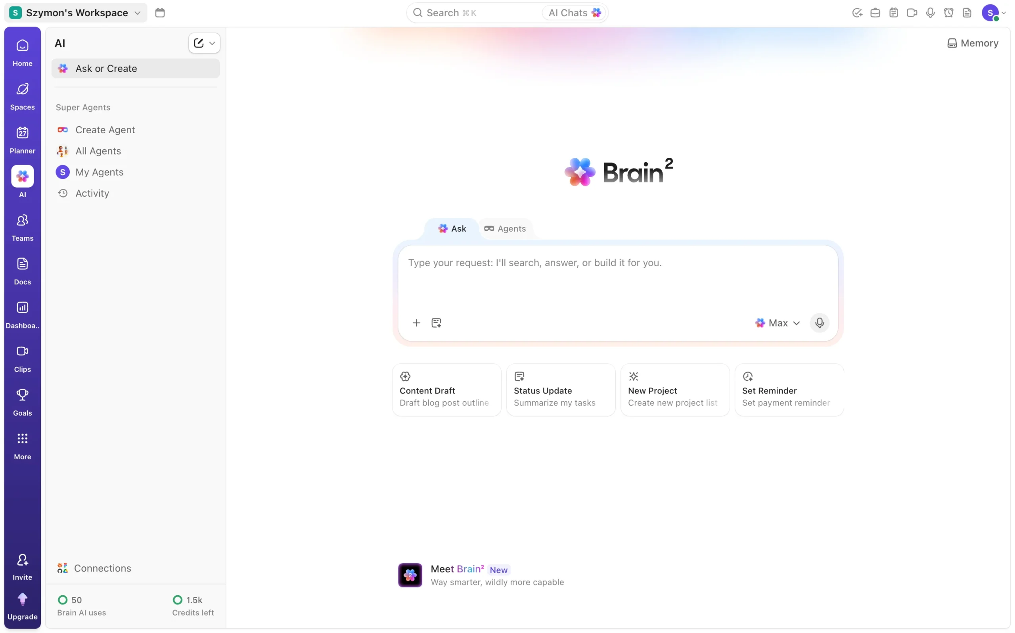Open Clips from the left sidebar

coord(23,359)
